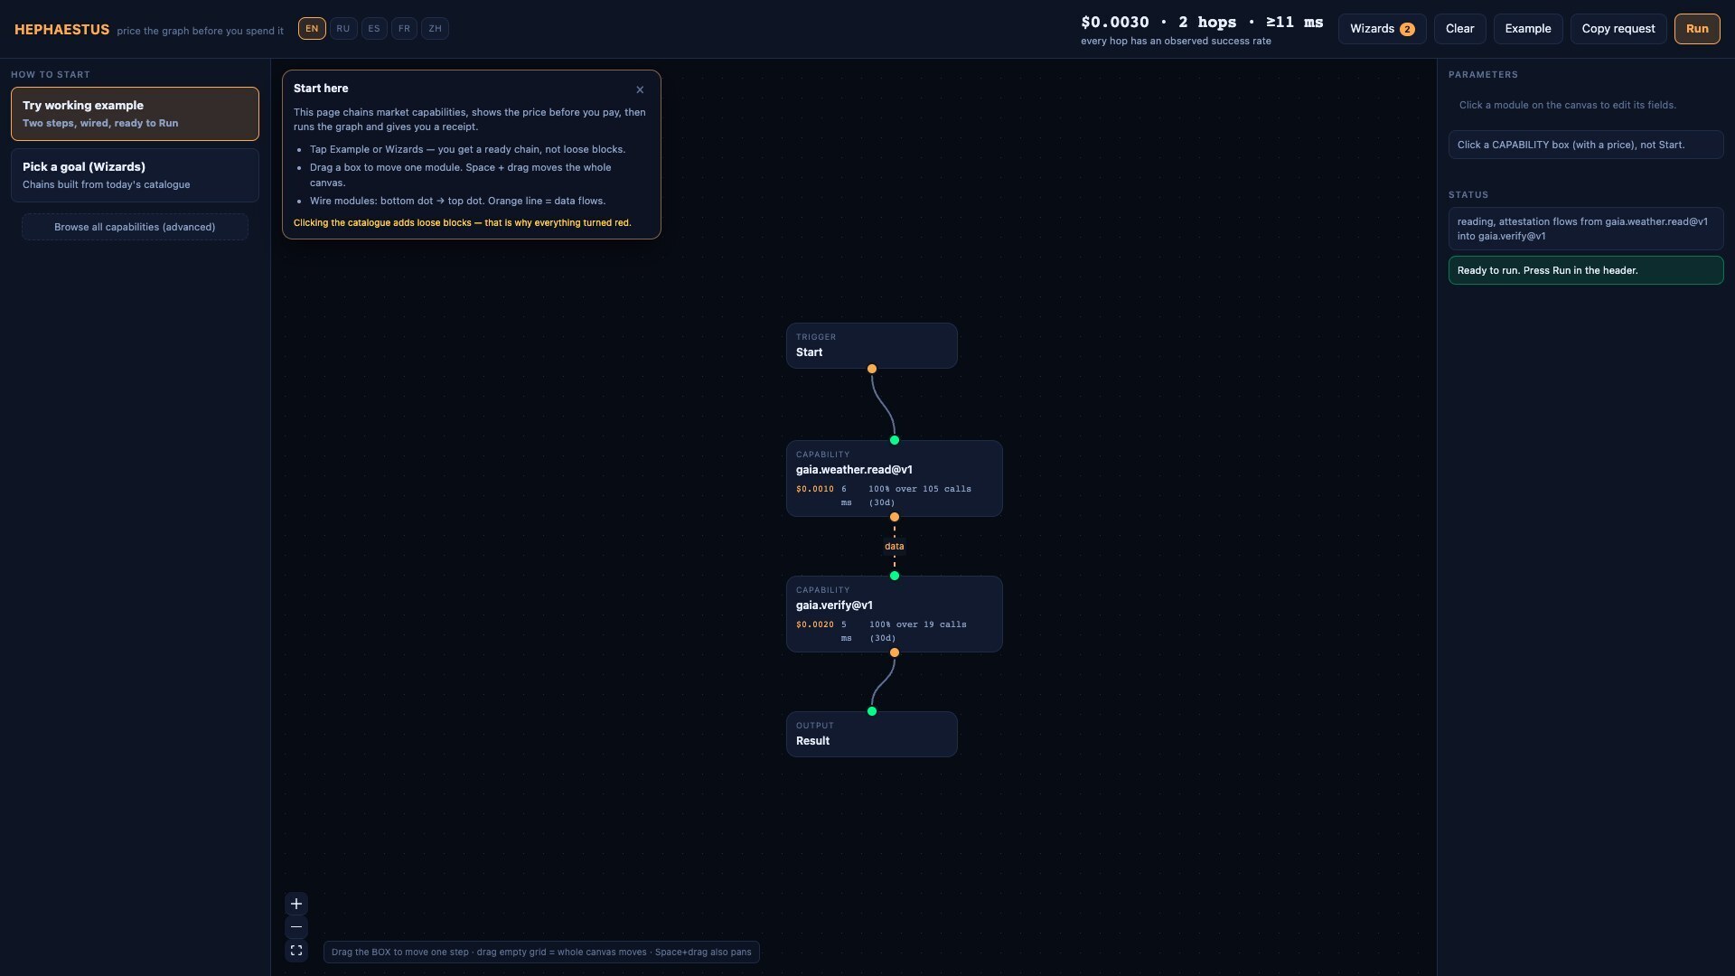Close the Start here tip card

[640, 89]
